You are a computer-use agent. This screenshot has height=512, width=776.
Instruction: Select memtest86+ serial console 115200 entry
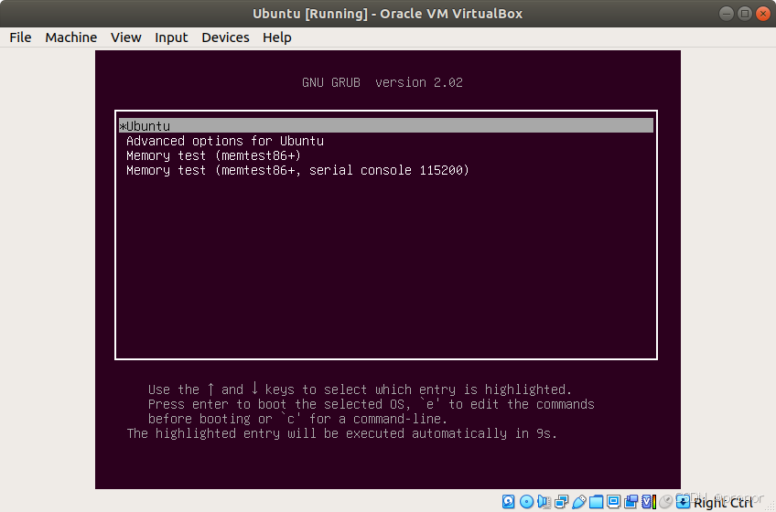[x=297, y=170]
